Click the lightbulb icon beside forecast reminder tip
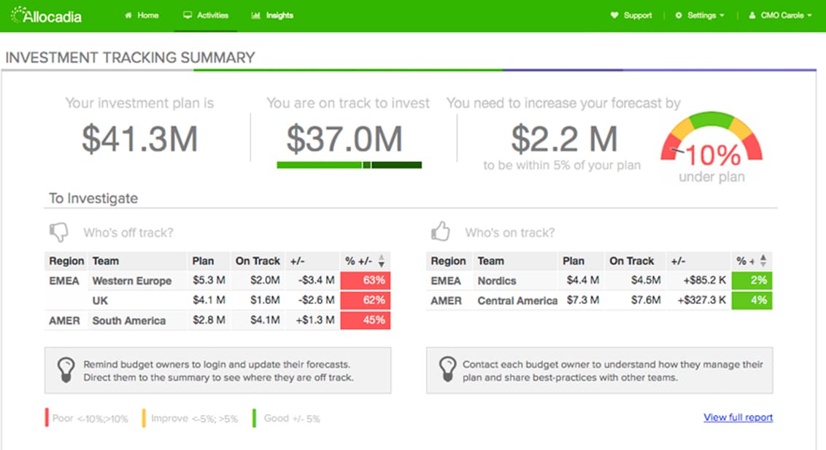Screen dimensions: 826x450 coord(66,370)
